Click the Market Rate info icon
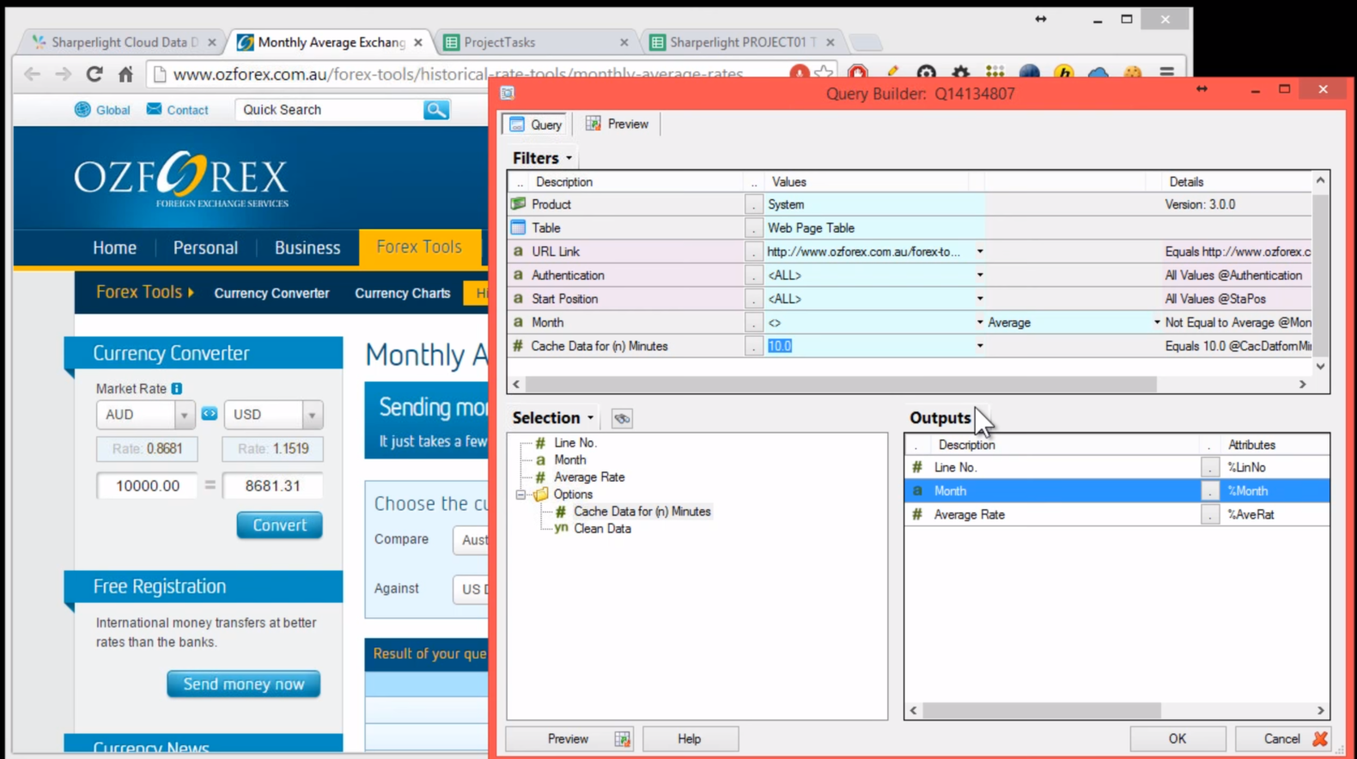Viewport: 1357px width, 759px height. coord(177,389)
